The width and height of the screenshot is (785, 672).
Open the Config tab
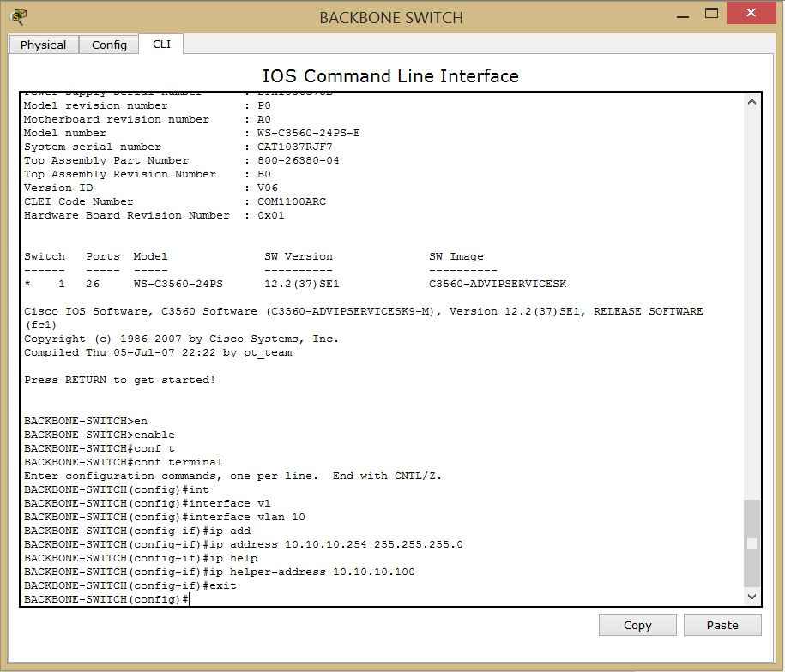pyautogui.click(x=109, y=45)
